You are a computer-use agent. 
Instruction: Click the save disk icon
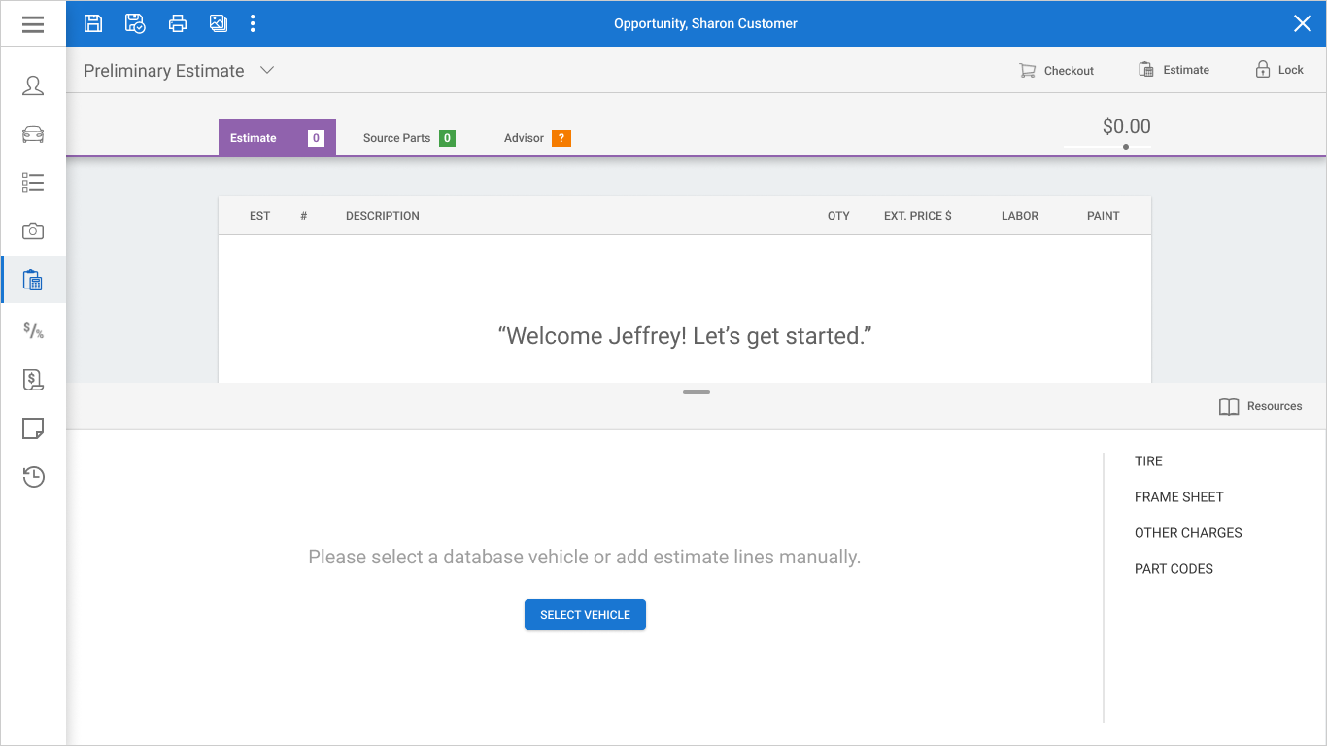click(93, 23)
